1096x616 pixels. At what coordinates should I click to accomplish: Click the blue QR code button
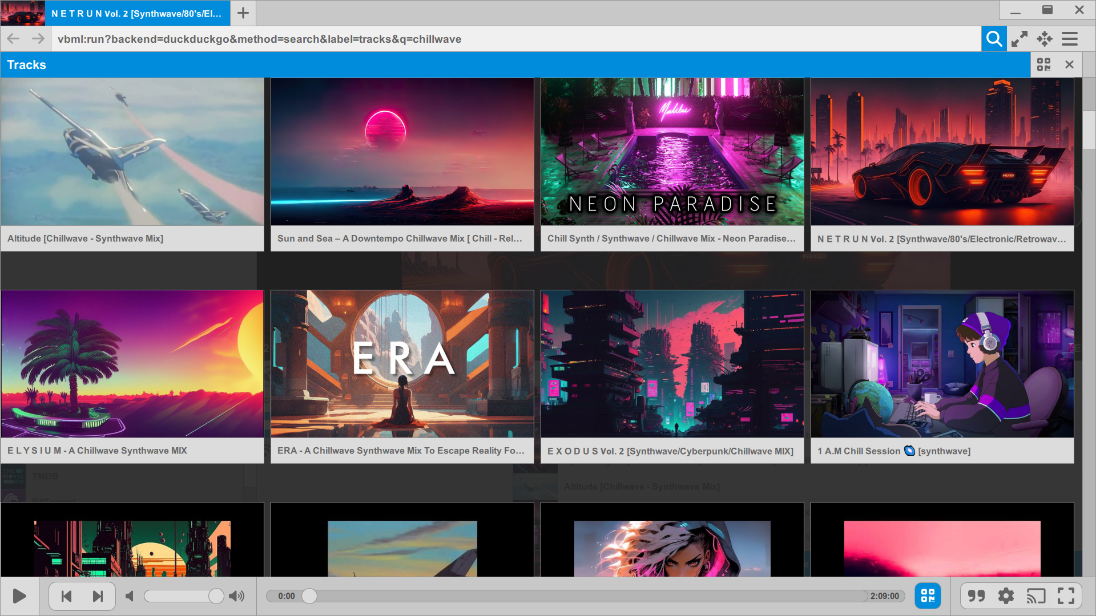pyautogui.click(x=928, y=596)
